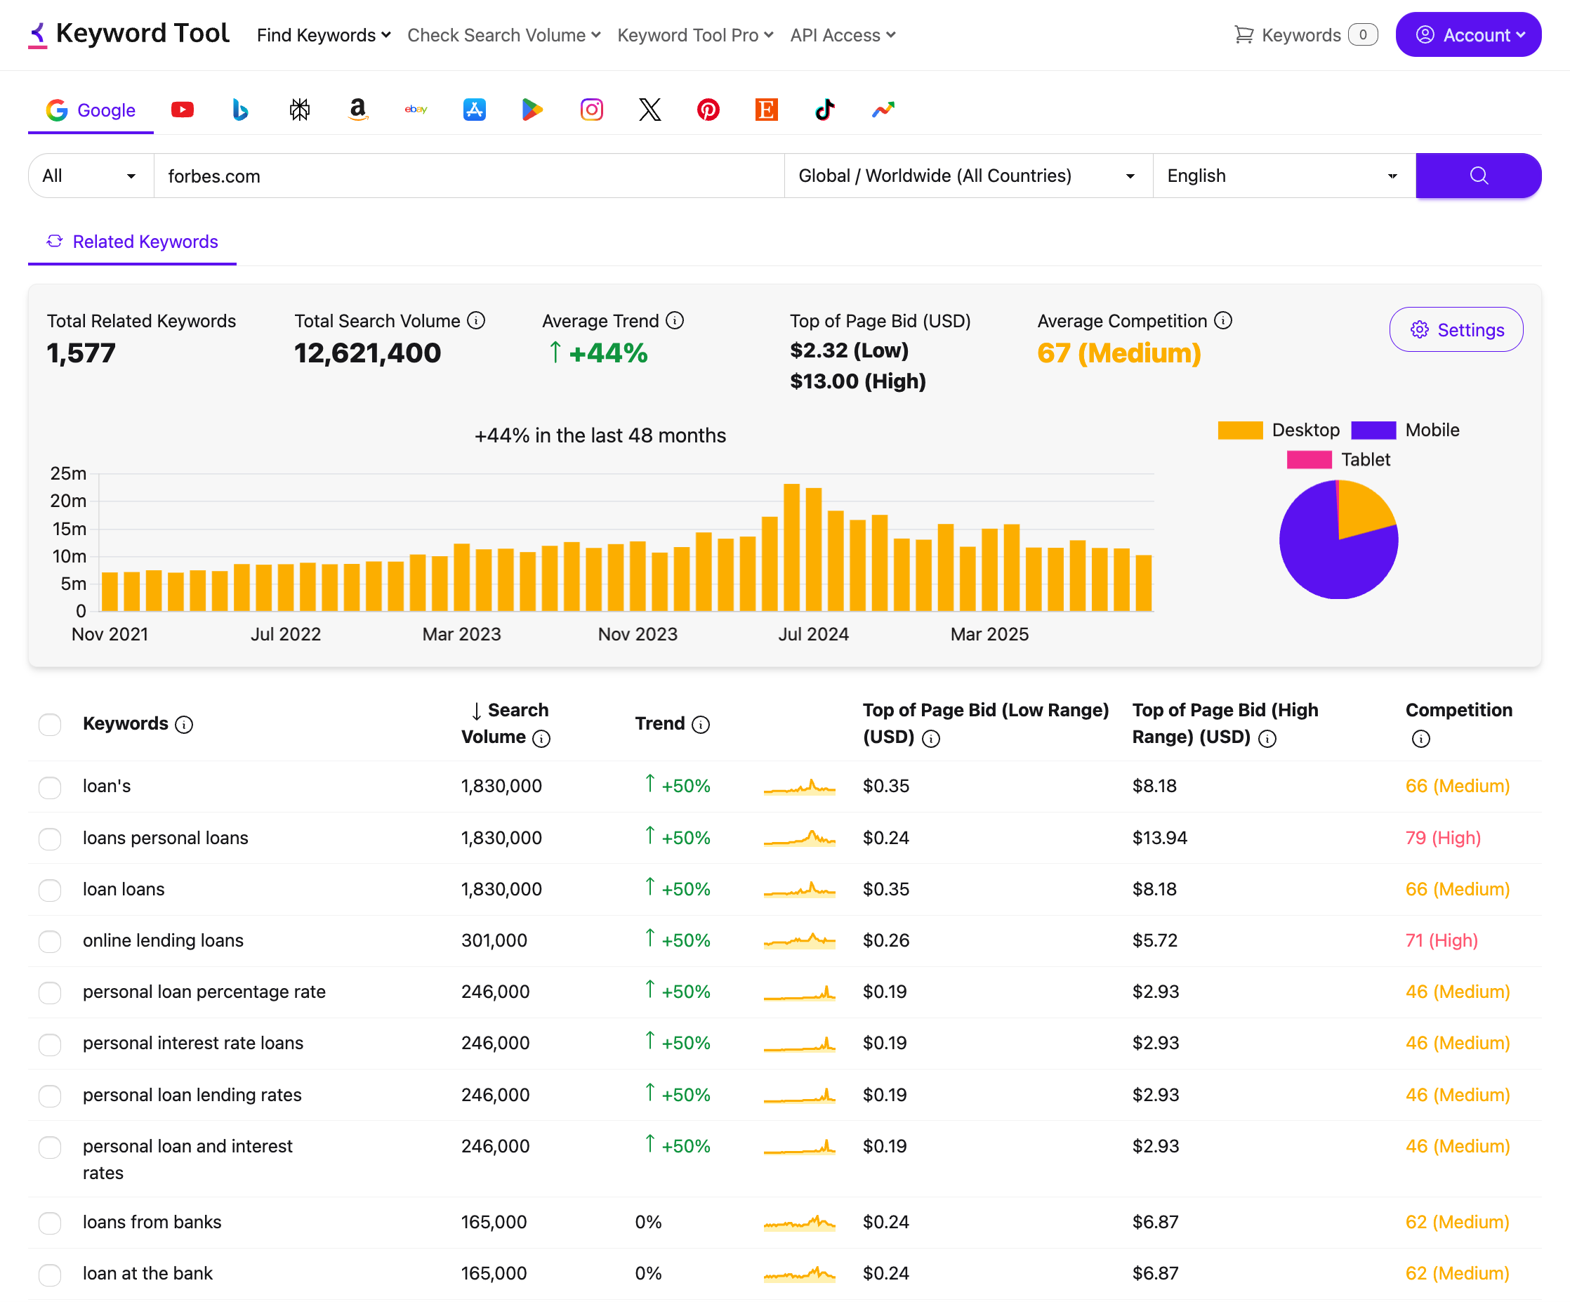1570x1302 pixels.
Task: Open the Keywords cart icon
Action: coord(1244,34)
